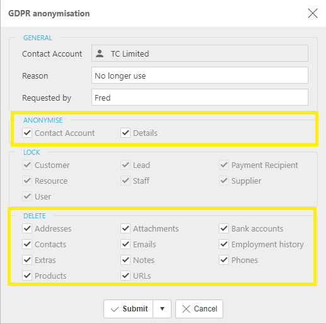Toggle the Notes checkbox
This screenshot has width=326, height=324.
[x=125, y=260]
